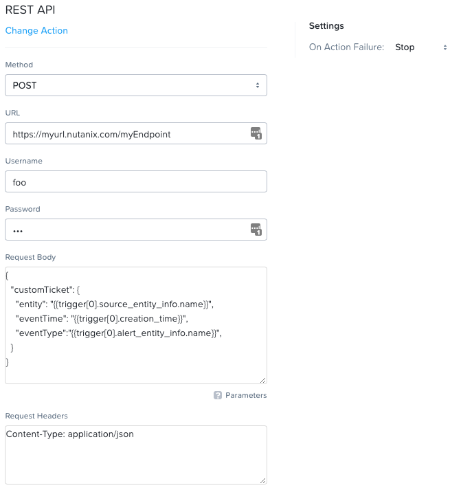Click the REST API heading
The height and width of the screenshot is (490, 450).
click(x=29, y=11)
